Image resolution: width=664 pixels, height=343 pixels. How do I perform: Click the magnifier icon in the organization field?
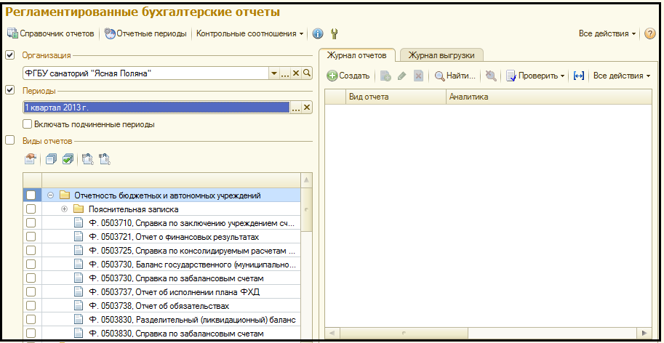click(307, 73)
